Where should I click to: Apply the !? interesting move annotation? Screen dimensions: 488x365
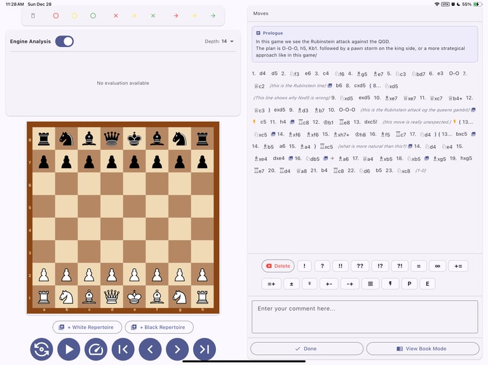(x=380, y=266)
